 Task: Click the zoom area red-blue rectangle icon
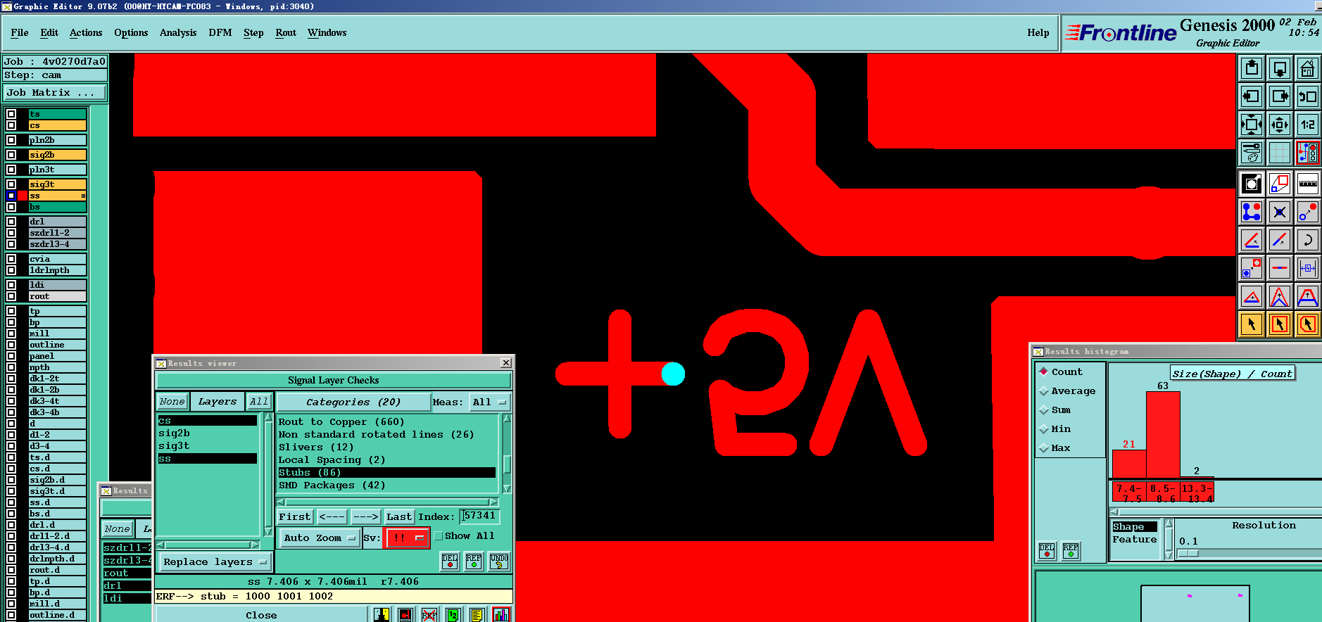[1280, 184]
